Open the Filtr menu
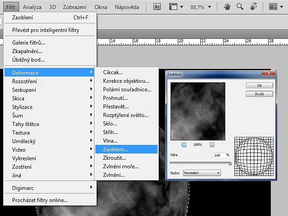288x216 pixels. pyautogui.click(x=11, y=7)
